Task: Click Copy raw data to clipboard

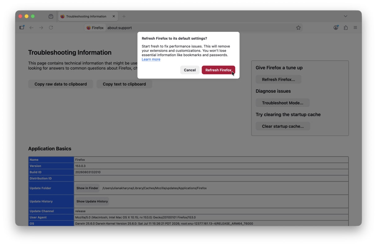Action: coord(60,84)
